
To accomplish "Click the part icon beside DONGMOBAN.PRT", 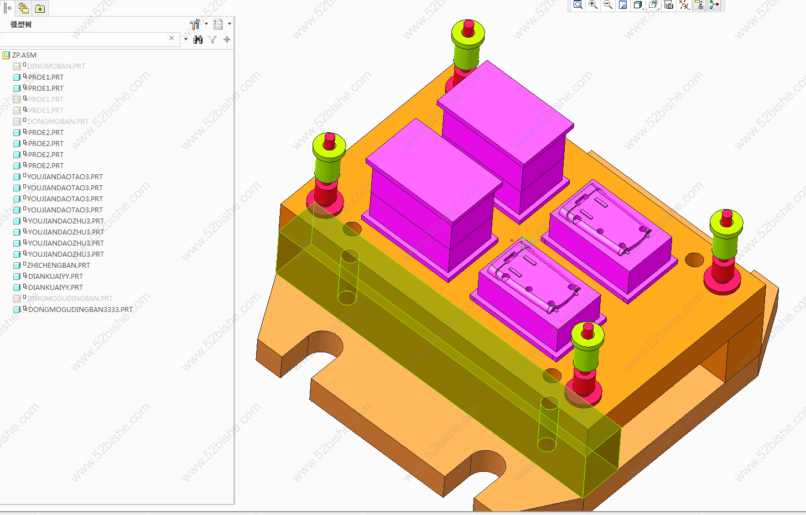I will (17, 122).
